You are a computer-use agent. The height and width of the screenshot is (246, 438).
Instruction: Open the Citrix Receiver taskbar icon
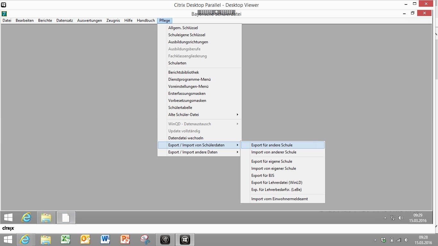[x=165, y=239]
